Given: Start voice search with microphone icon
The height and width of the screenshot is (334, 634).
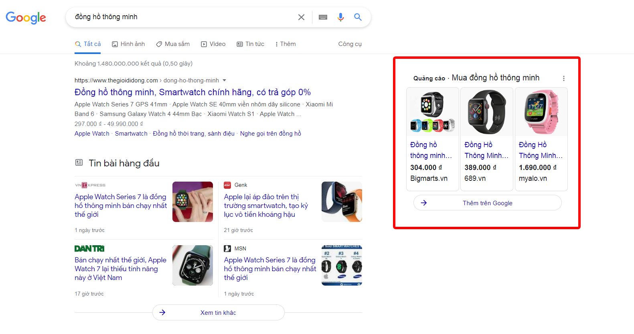Looking at the screenshot, I should (340, 17).
